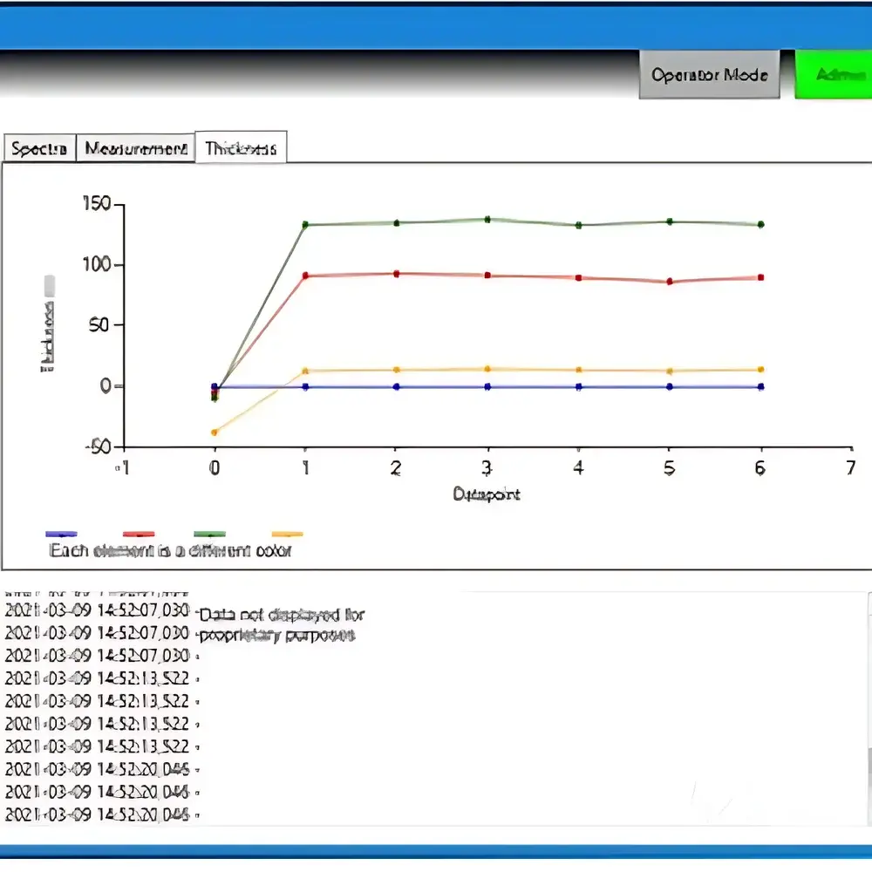
Task: Open the Measurement tab
Action: pyautogui.click(x=136, y=148)
